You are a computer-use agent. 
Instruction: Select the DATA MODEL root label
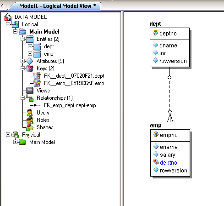coord(31,17)
